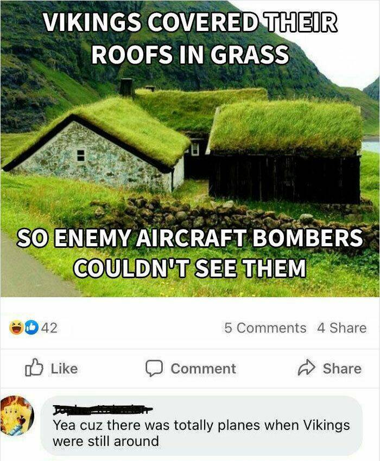Image resolution: width=380 pixels, height=461 pixels.
Task: Tap the Share button label
Action: (342, 369)
